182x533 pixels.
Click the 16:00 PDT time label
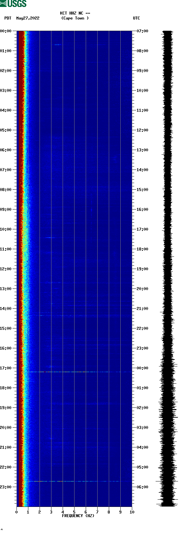click(6, 348)
